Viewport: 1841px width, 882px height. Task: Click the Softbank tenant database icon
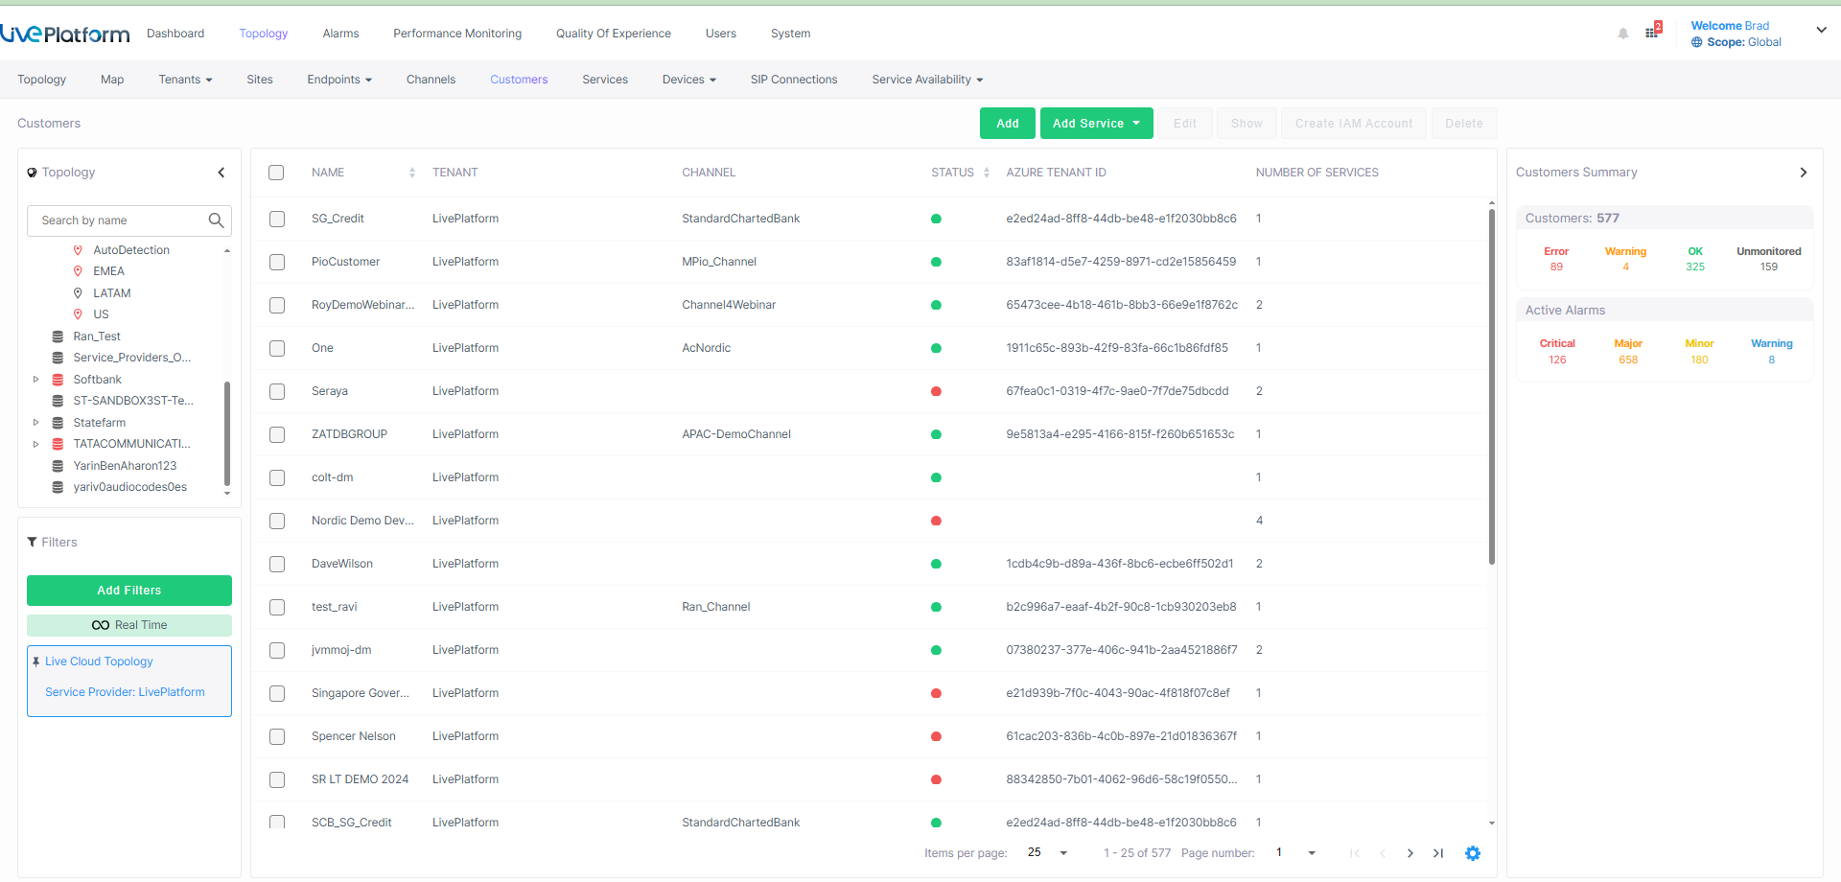58,380
